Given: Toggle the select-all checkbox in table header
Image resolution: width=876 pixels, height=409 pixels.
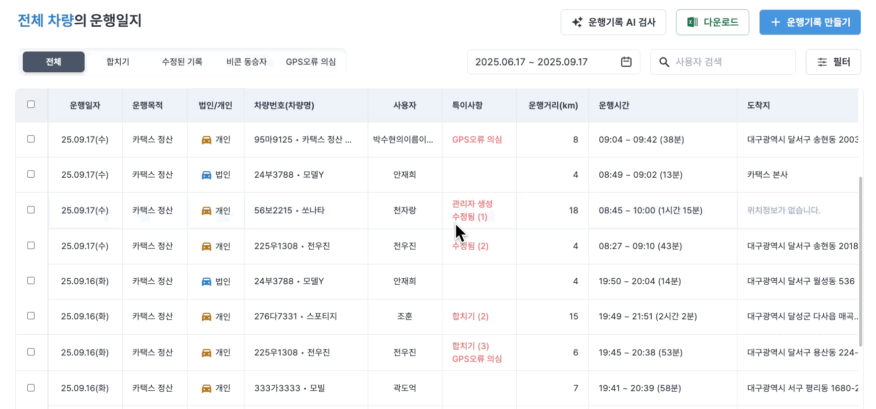Looking at the screenshot, I should 31,104.
